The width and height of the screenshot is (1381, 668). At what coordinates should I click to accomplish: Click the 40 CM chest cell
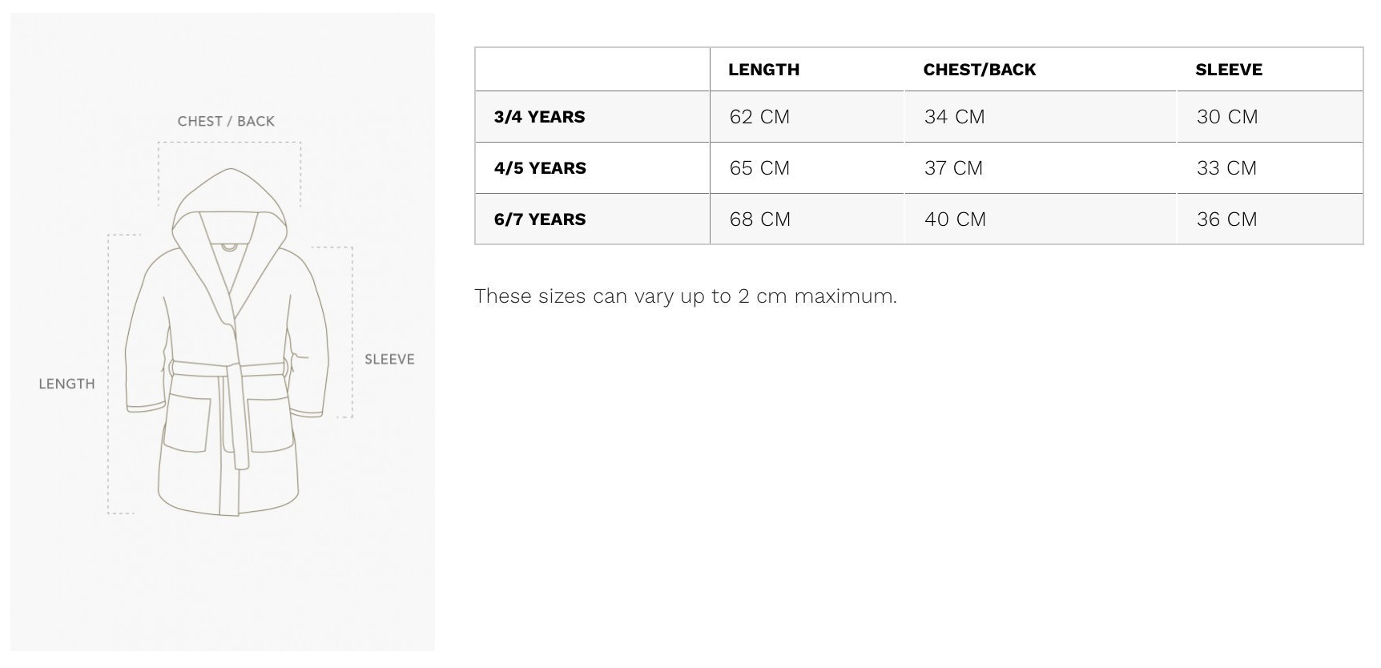pos(955,219)
